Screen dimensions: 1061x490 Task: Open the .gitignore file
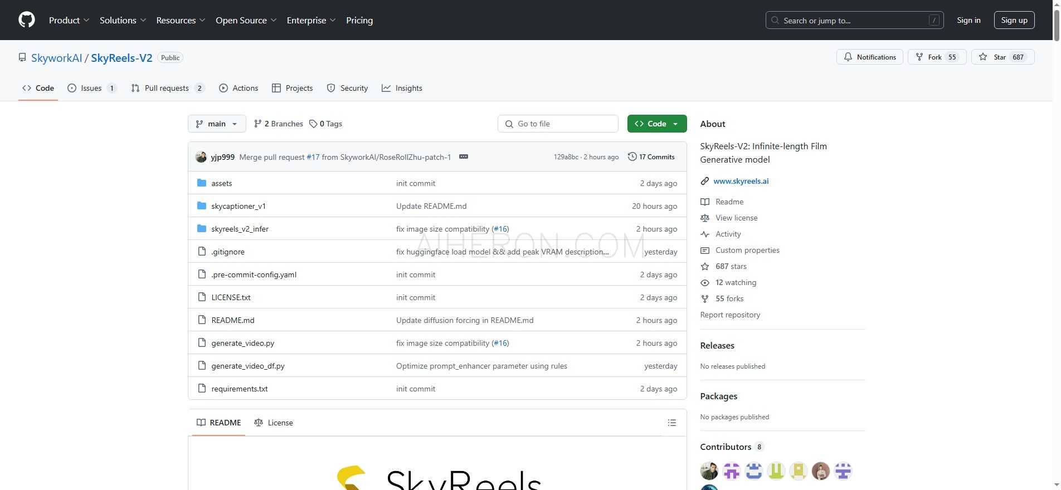(x=227, y=252)
